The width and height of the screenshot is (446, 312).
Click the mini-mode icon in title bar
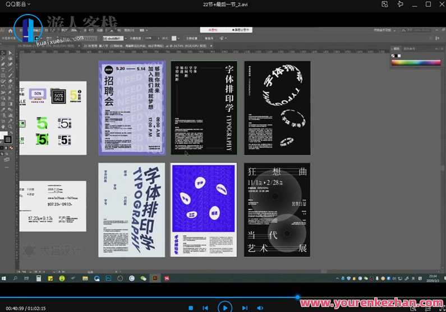384,4
